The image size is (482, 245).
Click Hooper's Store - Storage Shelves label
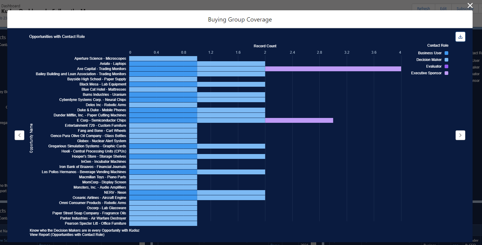click(99, 156)
